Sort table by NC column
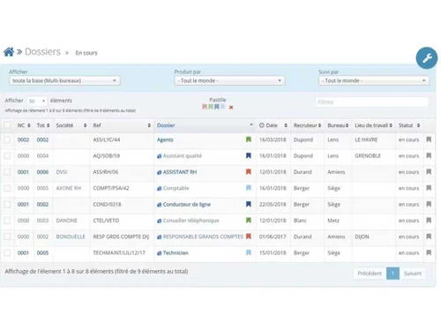The image size is (441, 331). [x=24, y=125]
